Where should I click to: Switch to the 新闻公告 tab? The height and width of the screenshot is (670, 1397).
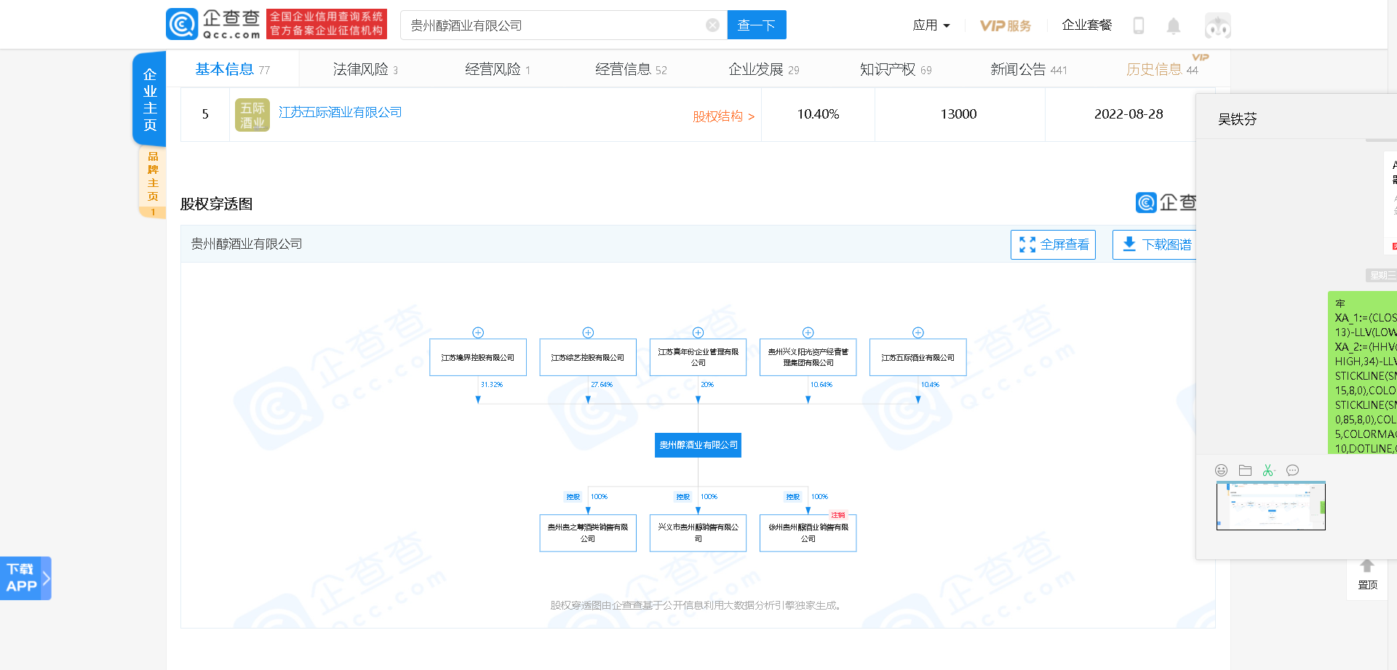click(x=1029, y=70)
